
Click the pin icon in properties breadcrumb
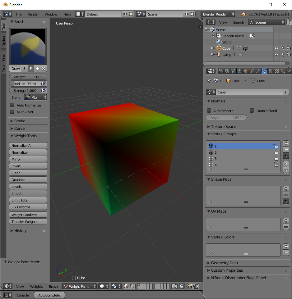click(209, 81)
